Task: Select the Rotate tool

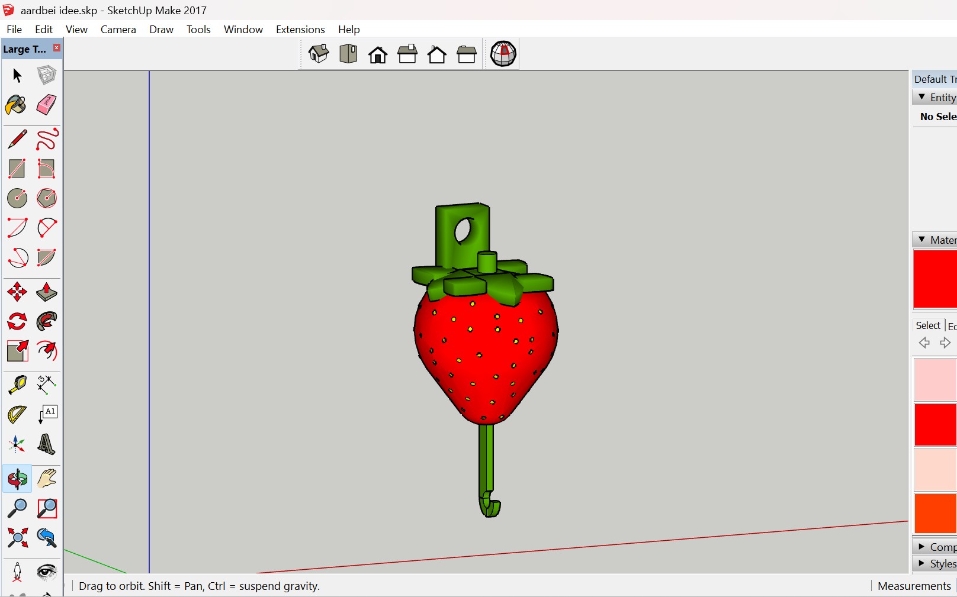Action: pyautogui.click(x=17, y=321)
